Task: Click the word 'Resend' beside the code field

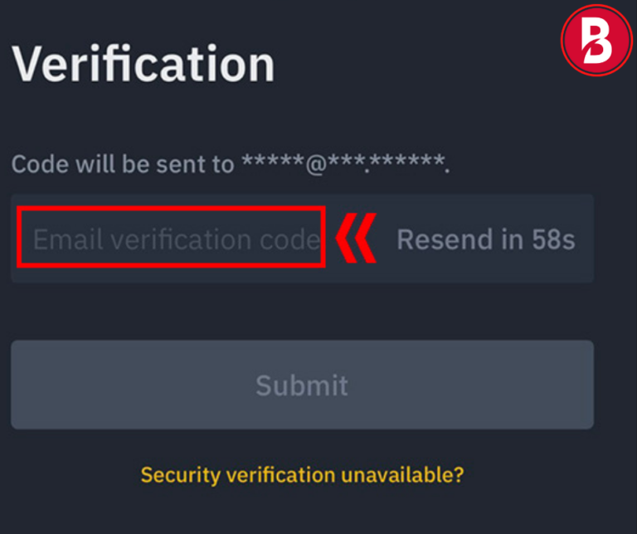Action: click(445, 239)
